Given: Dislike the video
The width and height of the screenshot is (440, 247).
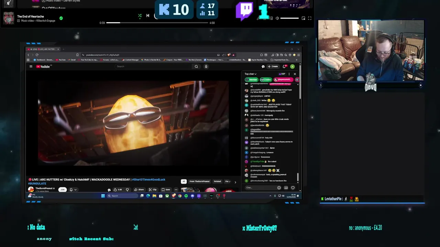Looking at the screenshot, I should click(x=127, y=189).
